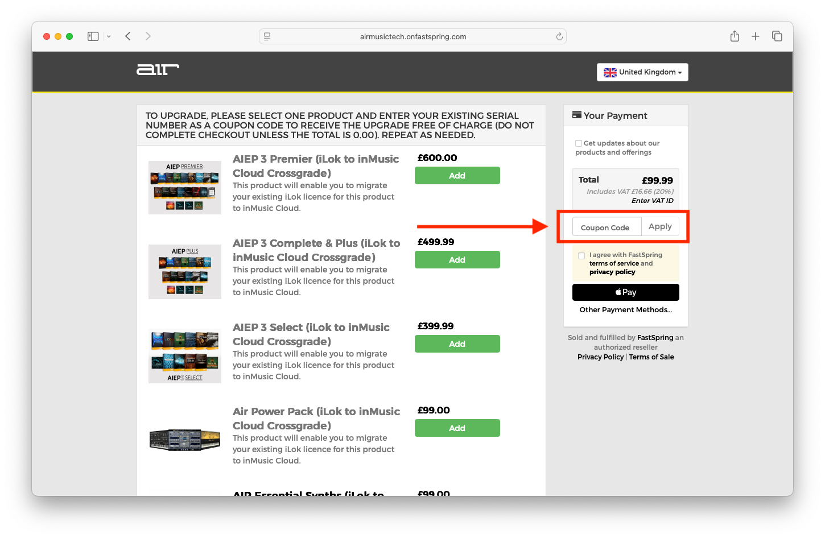Add Air Power Pack to the order
Viewport: 825px width, 538px height.
point(457,428)
